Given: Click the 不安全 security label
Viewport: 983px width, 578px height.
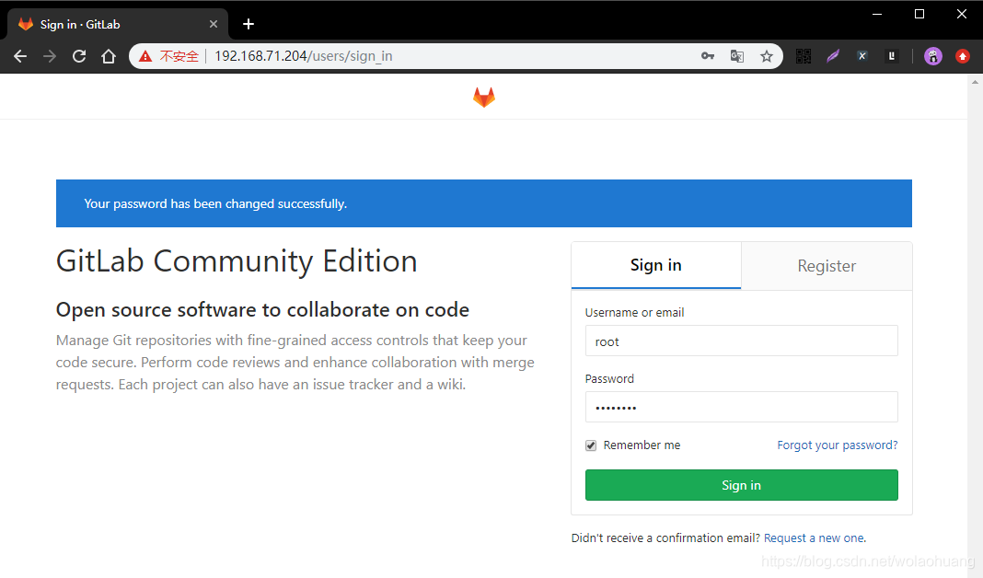Looking at the screenshot, I should click(x=179, y=56).
